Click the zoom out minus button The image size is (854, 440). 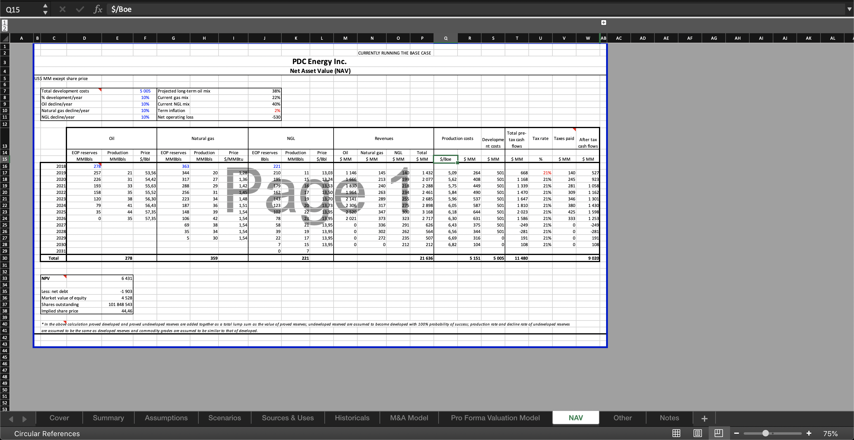(x=737, y=433)
